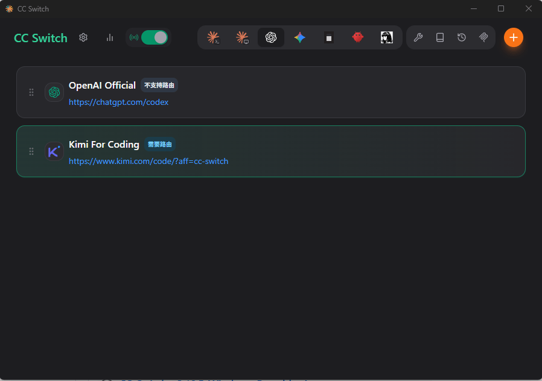Close the CC Switch window

(x=529, y=8)
